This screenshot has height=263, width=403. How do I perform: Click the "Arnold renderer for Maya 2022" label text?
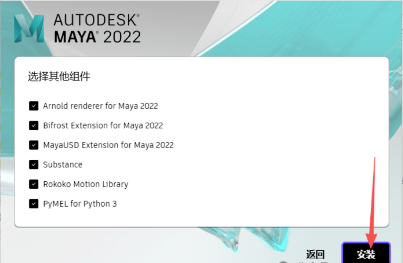(100, 106)
